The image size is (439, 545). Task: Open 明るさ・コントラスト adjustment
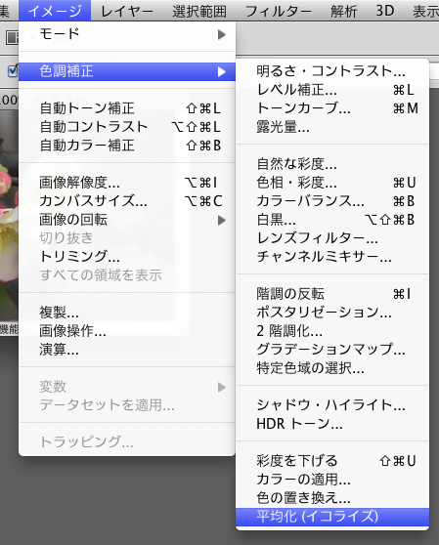coord(332,71)
